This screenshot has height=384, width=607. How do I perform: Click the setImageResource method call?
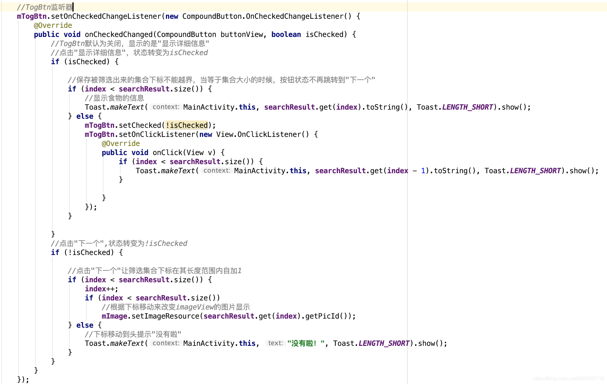(165, 316)
